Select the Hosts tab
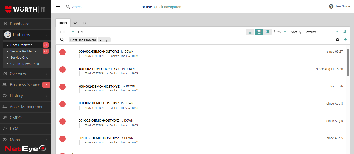The width and height of the screenshot is (354, 154). point(63,23)
